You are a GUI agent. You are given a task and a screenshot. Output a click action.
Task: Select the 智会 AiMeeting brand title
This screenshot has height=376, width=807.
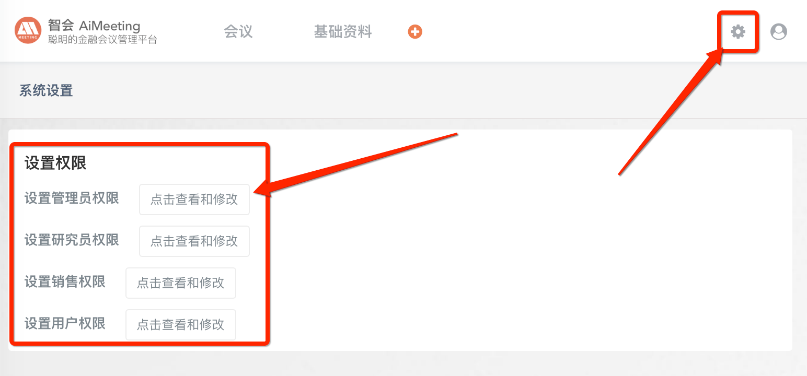94,25
